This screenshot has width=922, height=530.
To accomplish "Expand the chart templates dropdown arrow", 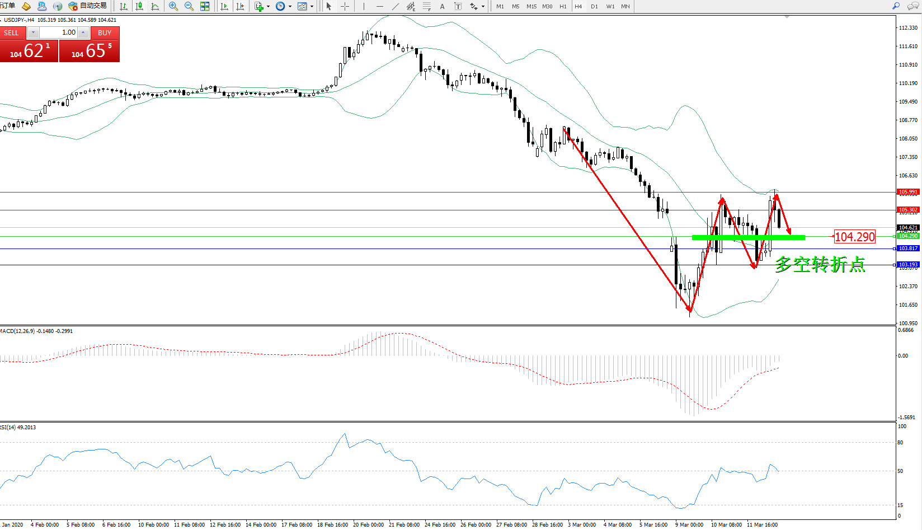I will pos(312,7).
